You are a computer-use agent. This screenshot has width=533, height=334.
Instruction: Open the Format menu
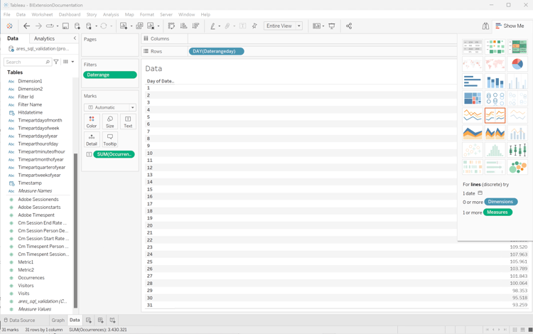click(147, 15)
